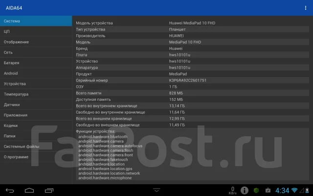Screen dimensions: 313x196
Task: Open the Приложения section
Action: pyautogui.click(x=36, y=115)
